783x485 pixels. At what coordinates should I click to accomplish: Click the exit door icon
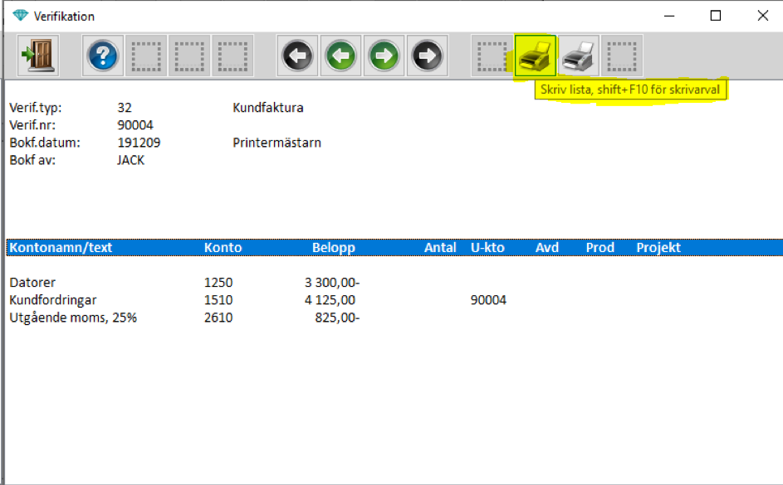[x=38, y=56]
